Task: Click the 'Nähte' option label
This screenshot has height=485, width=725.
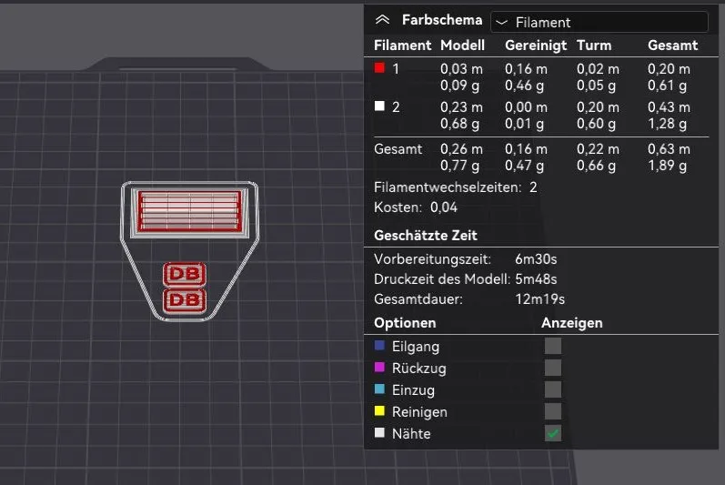Action: (411, 434)
